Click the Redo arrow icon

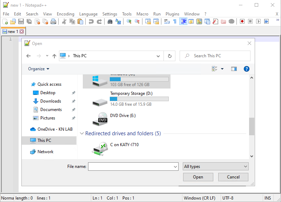99,21
